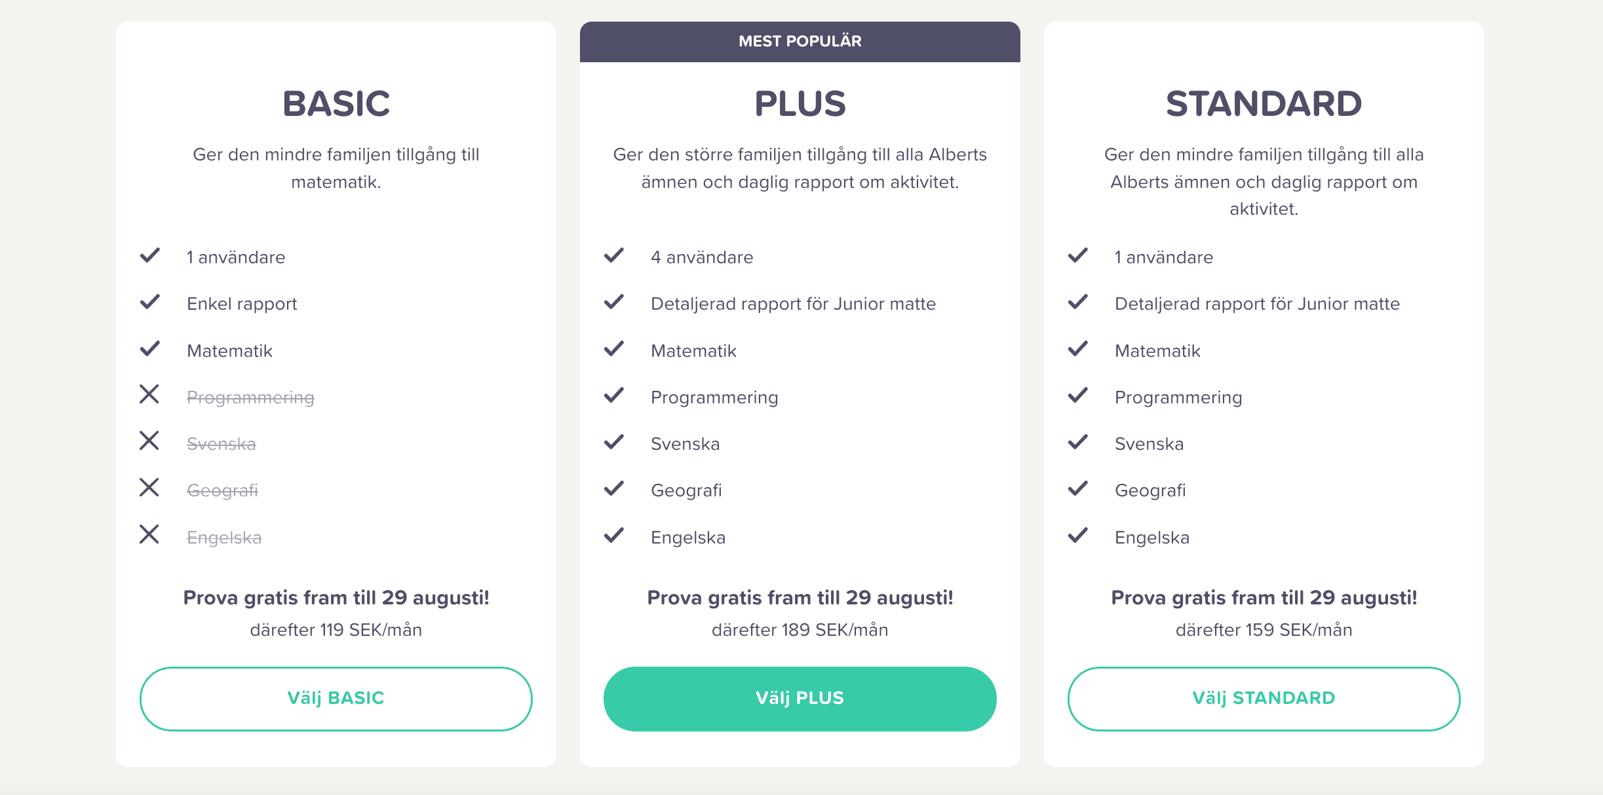The image size is (1603, 795).
Task: Click the X icon next to Engelska in BASIC
Action: coord(149,534)
